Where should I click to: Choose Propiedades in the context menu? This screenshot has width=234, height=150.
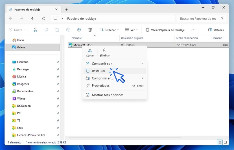click(x=100, y=86)
